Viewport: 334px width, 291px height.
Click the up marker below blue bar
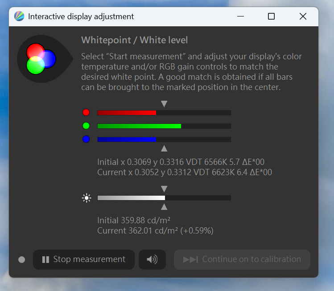pos(164,148)
